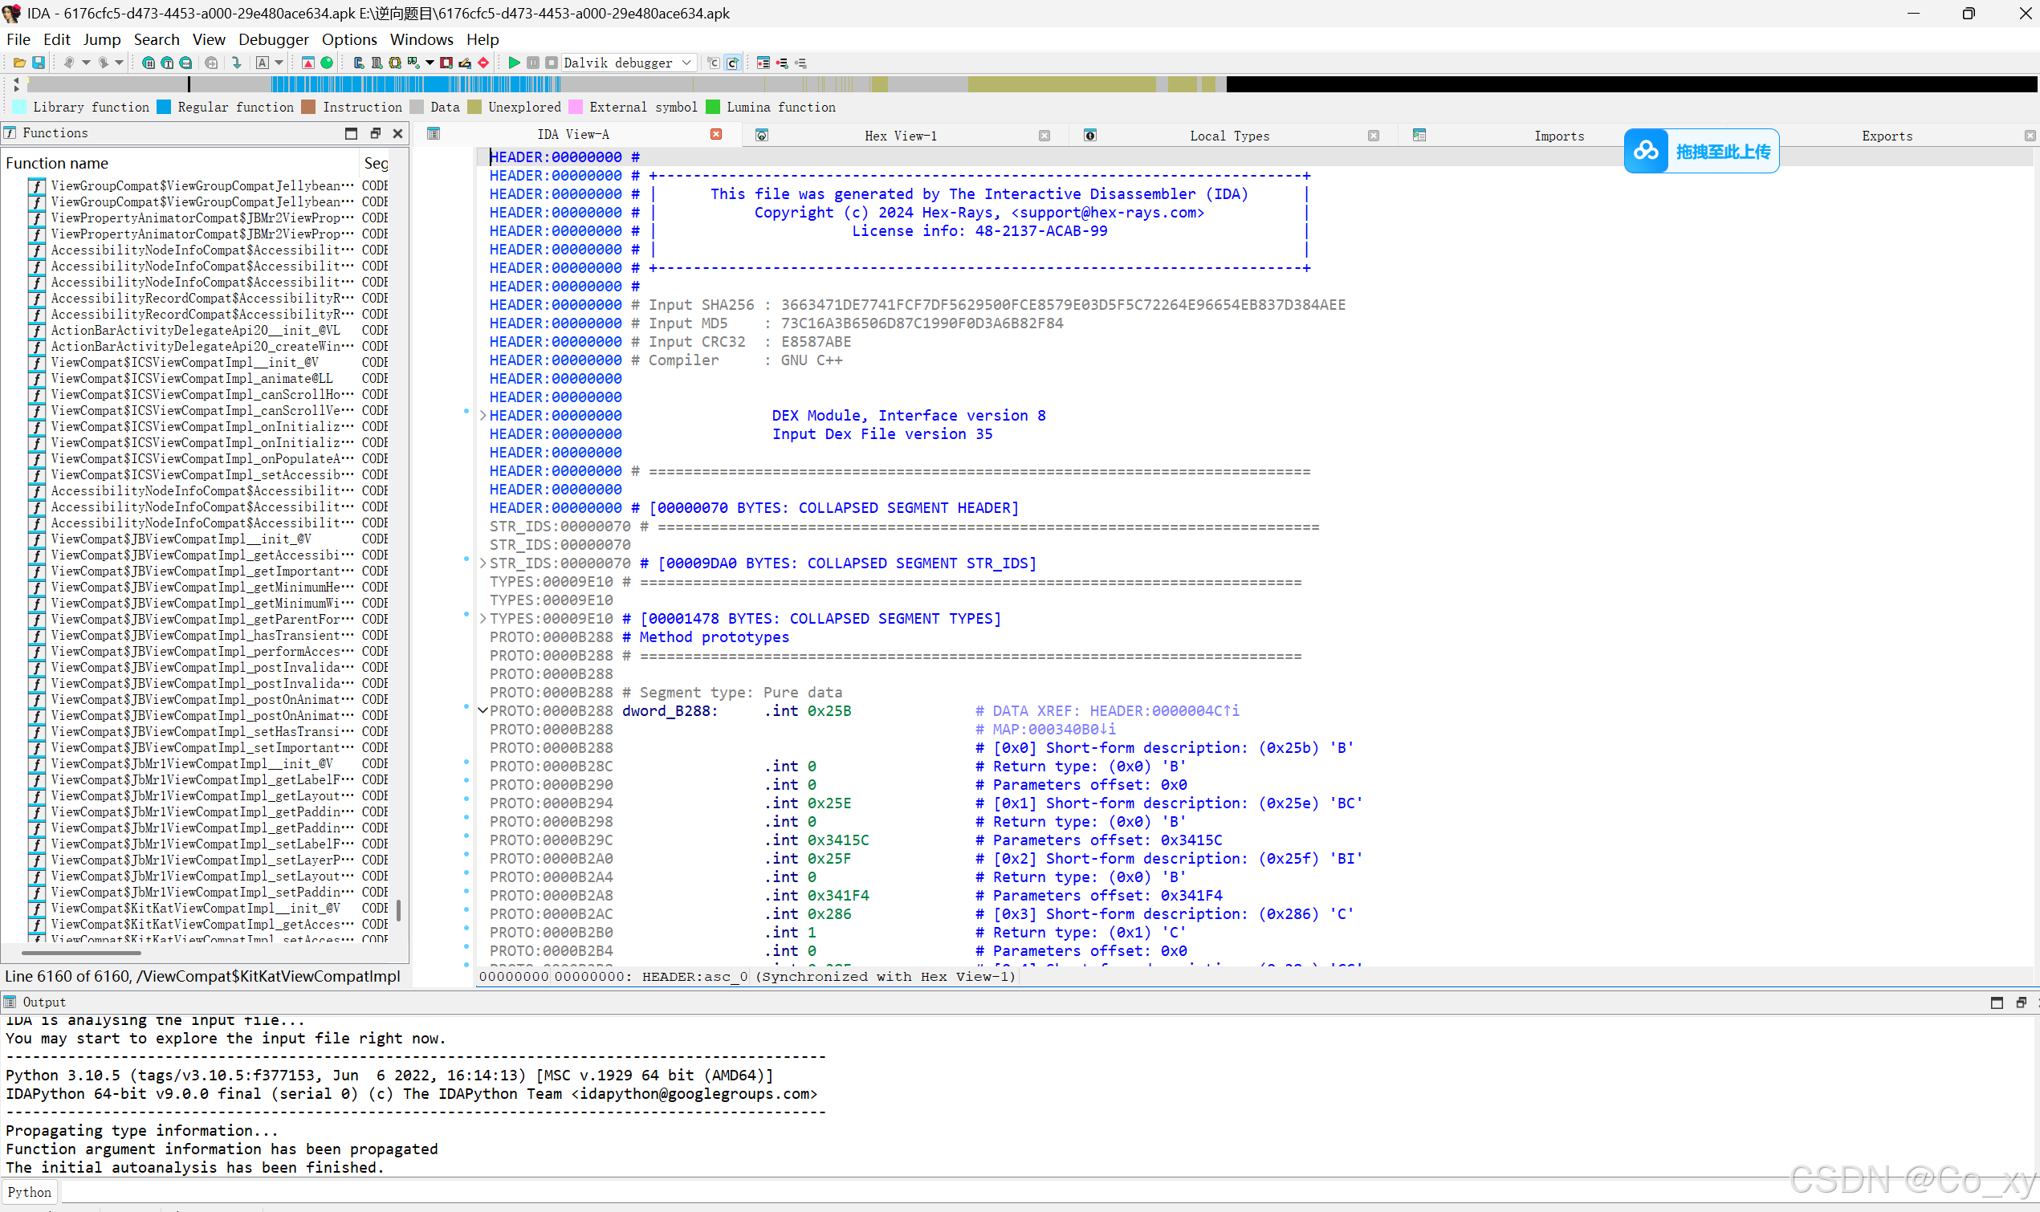2040x1212 pixels.
Task: Open a file using the Open toolbar icon
Action: pyautogui.click(x=18, y=63)
